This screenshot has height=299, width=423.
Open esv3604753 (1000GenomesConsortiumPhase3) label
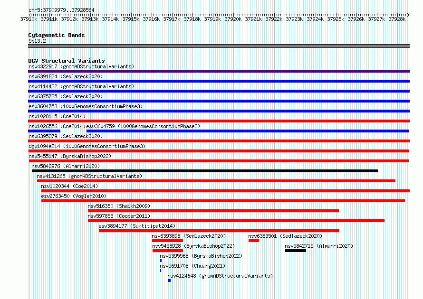(x=86, y=106)
